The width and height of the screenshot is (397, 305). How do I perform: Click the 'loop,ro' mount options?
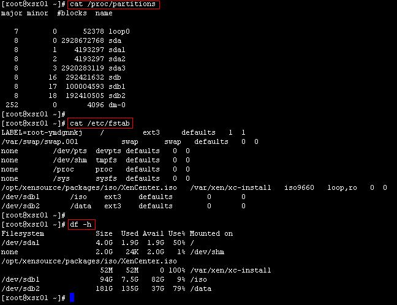click(342, 188)
